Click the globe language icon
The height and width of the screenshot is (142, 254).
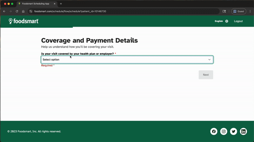pyautogui.click(x=227, y=21)
